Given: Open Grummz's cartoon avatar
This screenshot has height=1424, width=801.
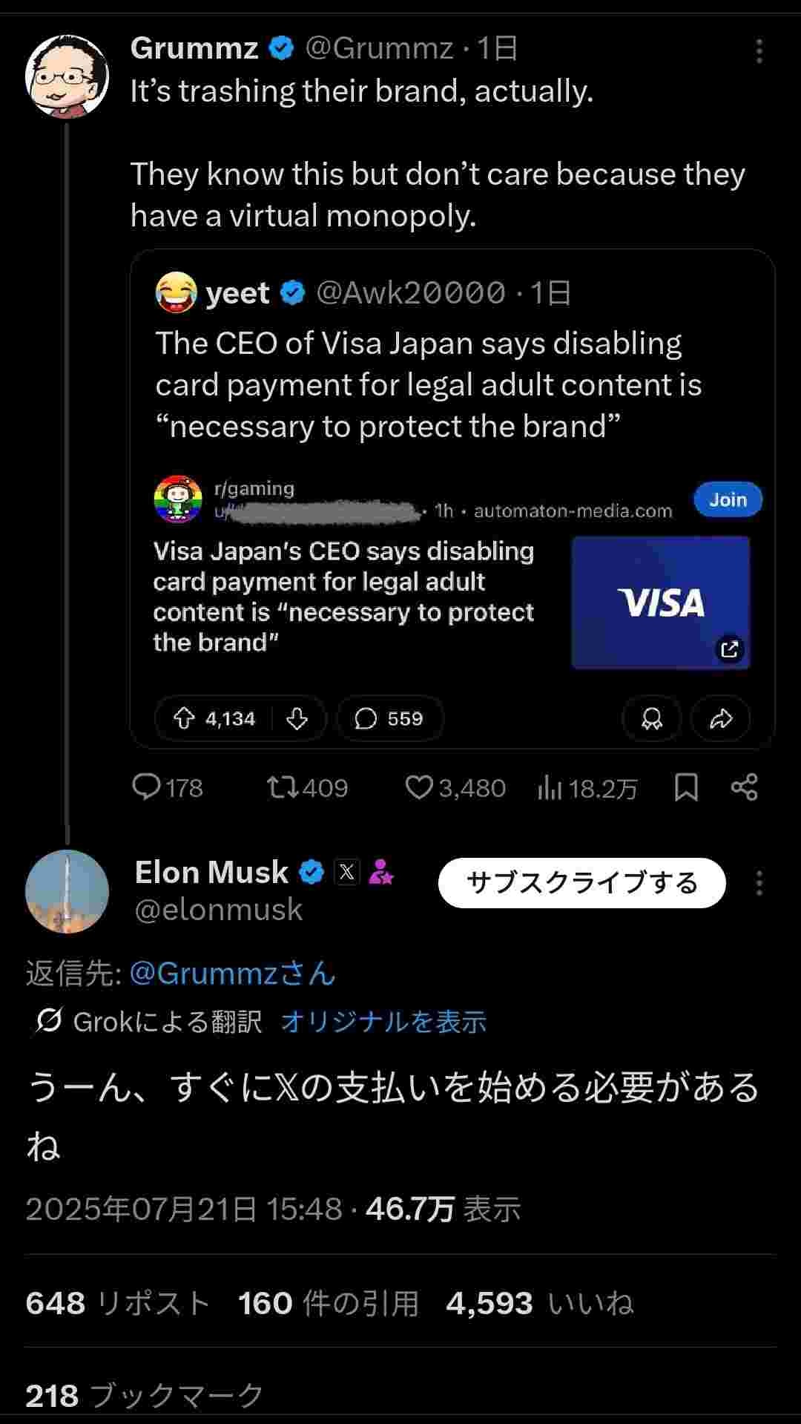Looking at the screenshot, I should tap(67, 76).
